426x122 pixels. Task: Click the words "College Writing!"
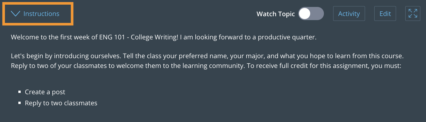(x=154, y=37)
